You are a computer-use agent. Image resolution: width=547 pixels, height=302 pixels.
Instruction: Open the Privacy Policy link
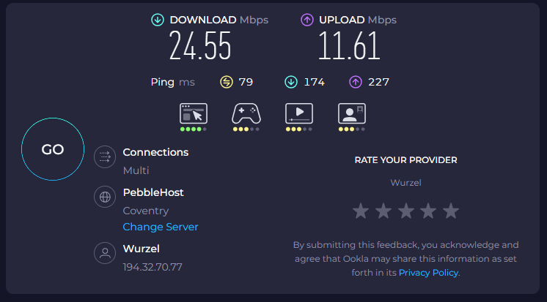coord(428,272)
